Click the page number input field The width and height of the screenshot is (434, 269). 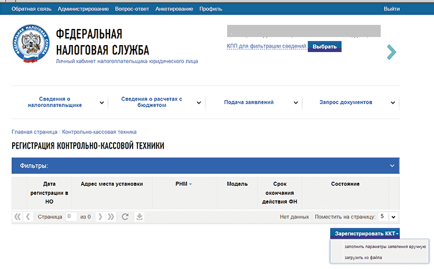[x=71, y=217]
